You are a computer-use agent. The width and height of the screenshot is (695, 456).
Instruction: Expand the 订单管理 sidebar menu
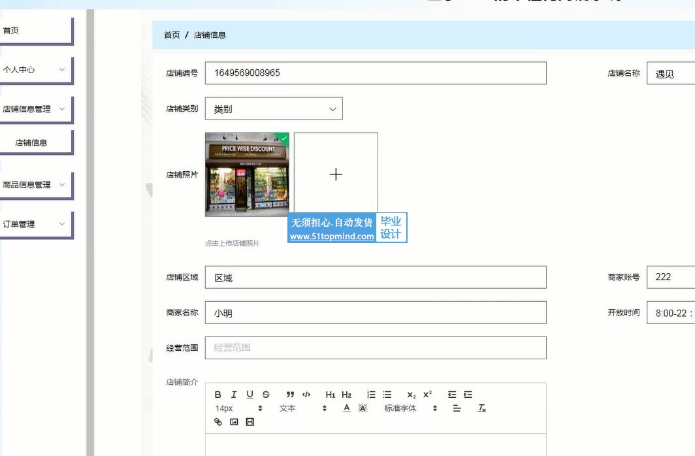click(x=35, y=224)
